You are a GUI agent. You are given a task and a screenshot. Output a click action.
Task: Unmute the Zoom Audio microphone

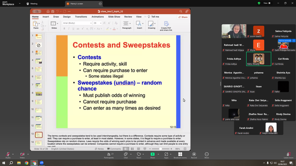tap(8, 154)
